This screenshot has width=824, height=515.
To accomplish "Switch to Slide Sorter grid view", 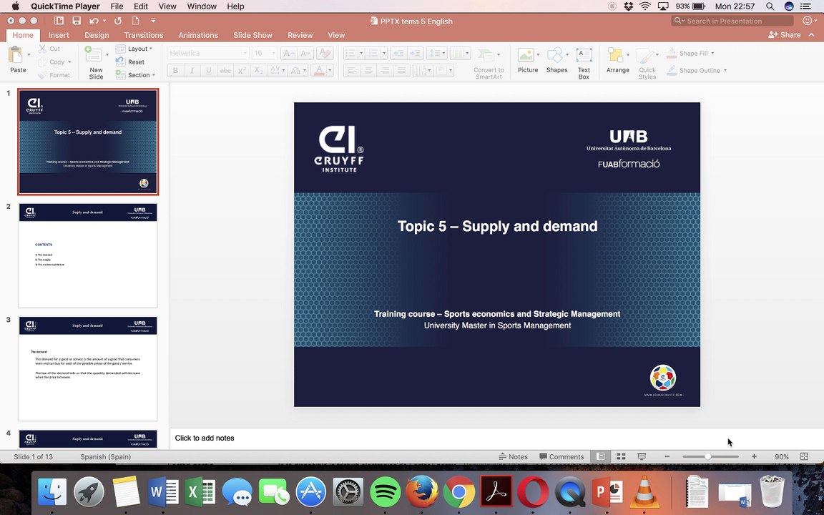I will [621, 456].
